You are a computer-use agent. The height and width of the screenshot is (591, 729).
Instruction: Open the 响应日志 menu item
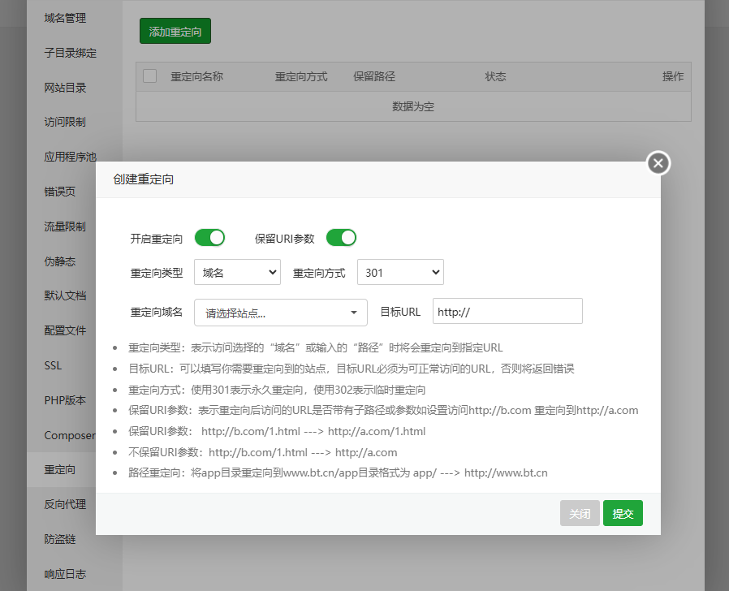65,574
